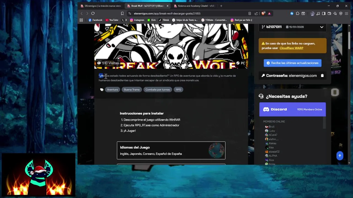
Task: Select the Combate por turnos tag
Action: pos(157,90)
